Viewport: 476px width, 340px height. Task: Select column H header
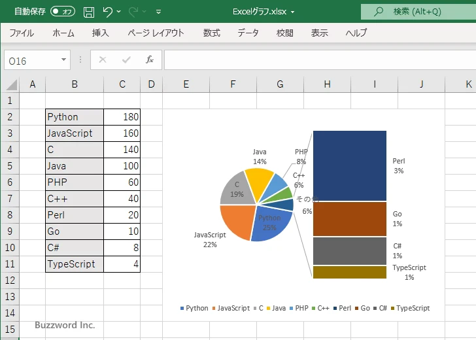point(327,84)
